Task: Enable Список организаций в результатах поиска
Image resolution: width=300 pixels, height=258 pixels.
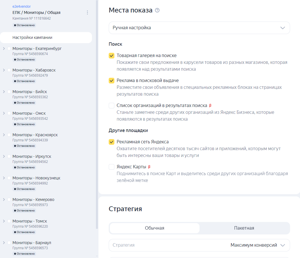Action: point(112,106)
